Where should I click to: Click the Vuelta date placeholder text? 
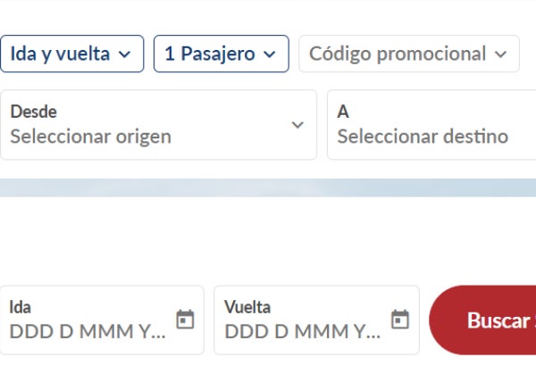coord(303,331)
